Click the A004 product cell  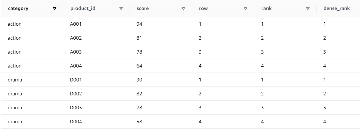tap(76, 66)
